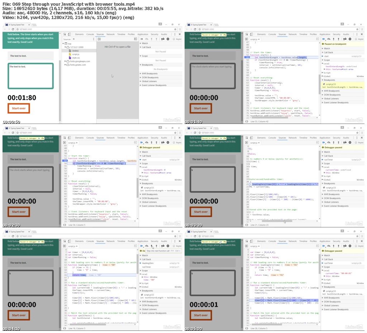Deactivate breakpoints icon in 00:03:20 frame
The height and width of the screenshot is (333, 367).
[x=345, y=143]
